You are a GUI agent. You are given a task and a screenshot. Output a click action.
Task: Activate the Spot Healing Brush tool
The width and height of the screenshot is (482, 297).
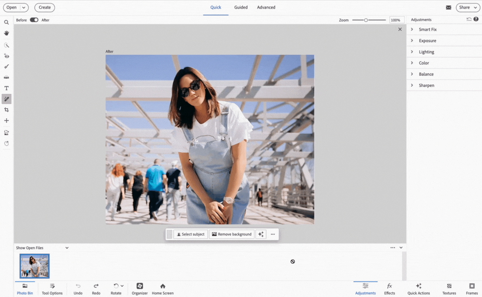pyautogui.click(x=6, y=99)
